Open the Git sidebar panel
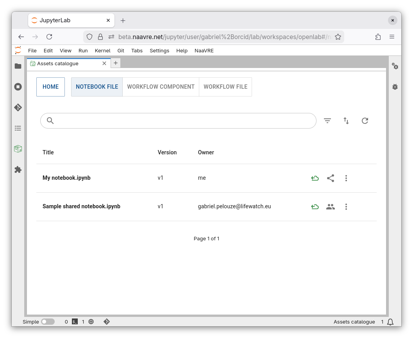The width and height of the screenshot is (413, 338). coord(18,107)
